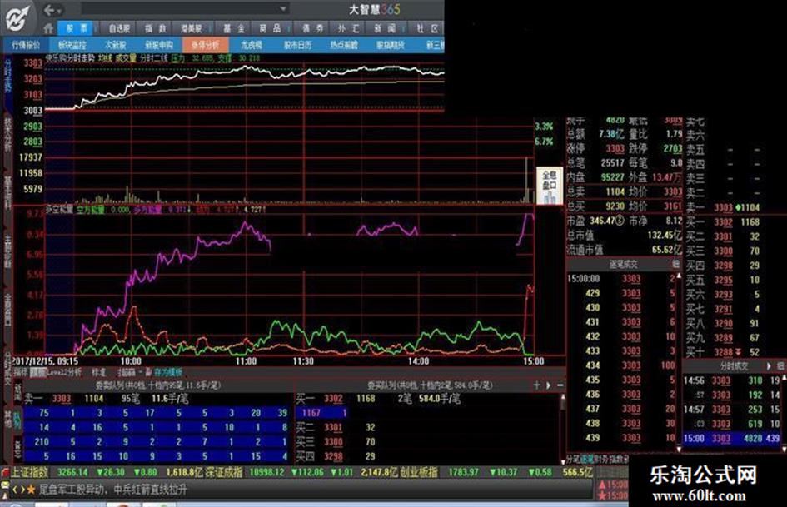
Task: Click the blue queue cell showing 1167
Action: click(321, 413)
